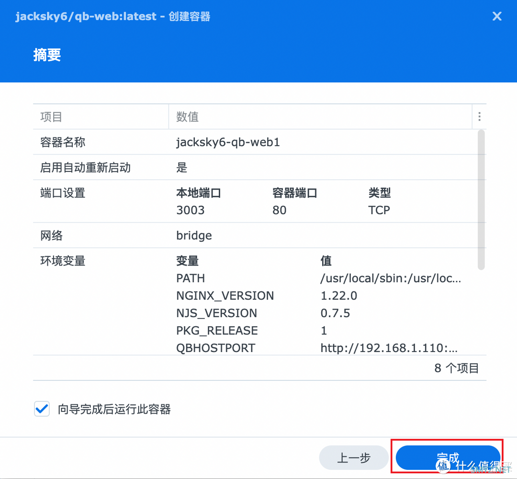Image resolution: width=517 pixels, height=479 pixels.
Task: Click the 类型 sub-header
Action: click(x=380, y=193)
